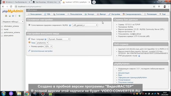
Task: Open the Синхронизировать tab
Action: pyautogui.click(x=132, y=14)
